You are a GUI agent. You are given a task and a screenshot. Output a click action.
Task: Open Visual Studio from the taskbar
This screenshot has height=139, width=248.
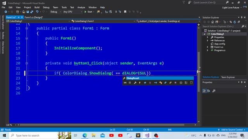(147, 136)
